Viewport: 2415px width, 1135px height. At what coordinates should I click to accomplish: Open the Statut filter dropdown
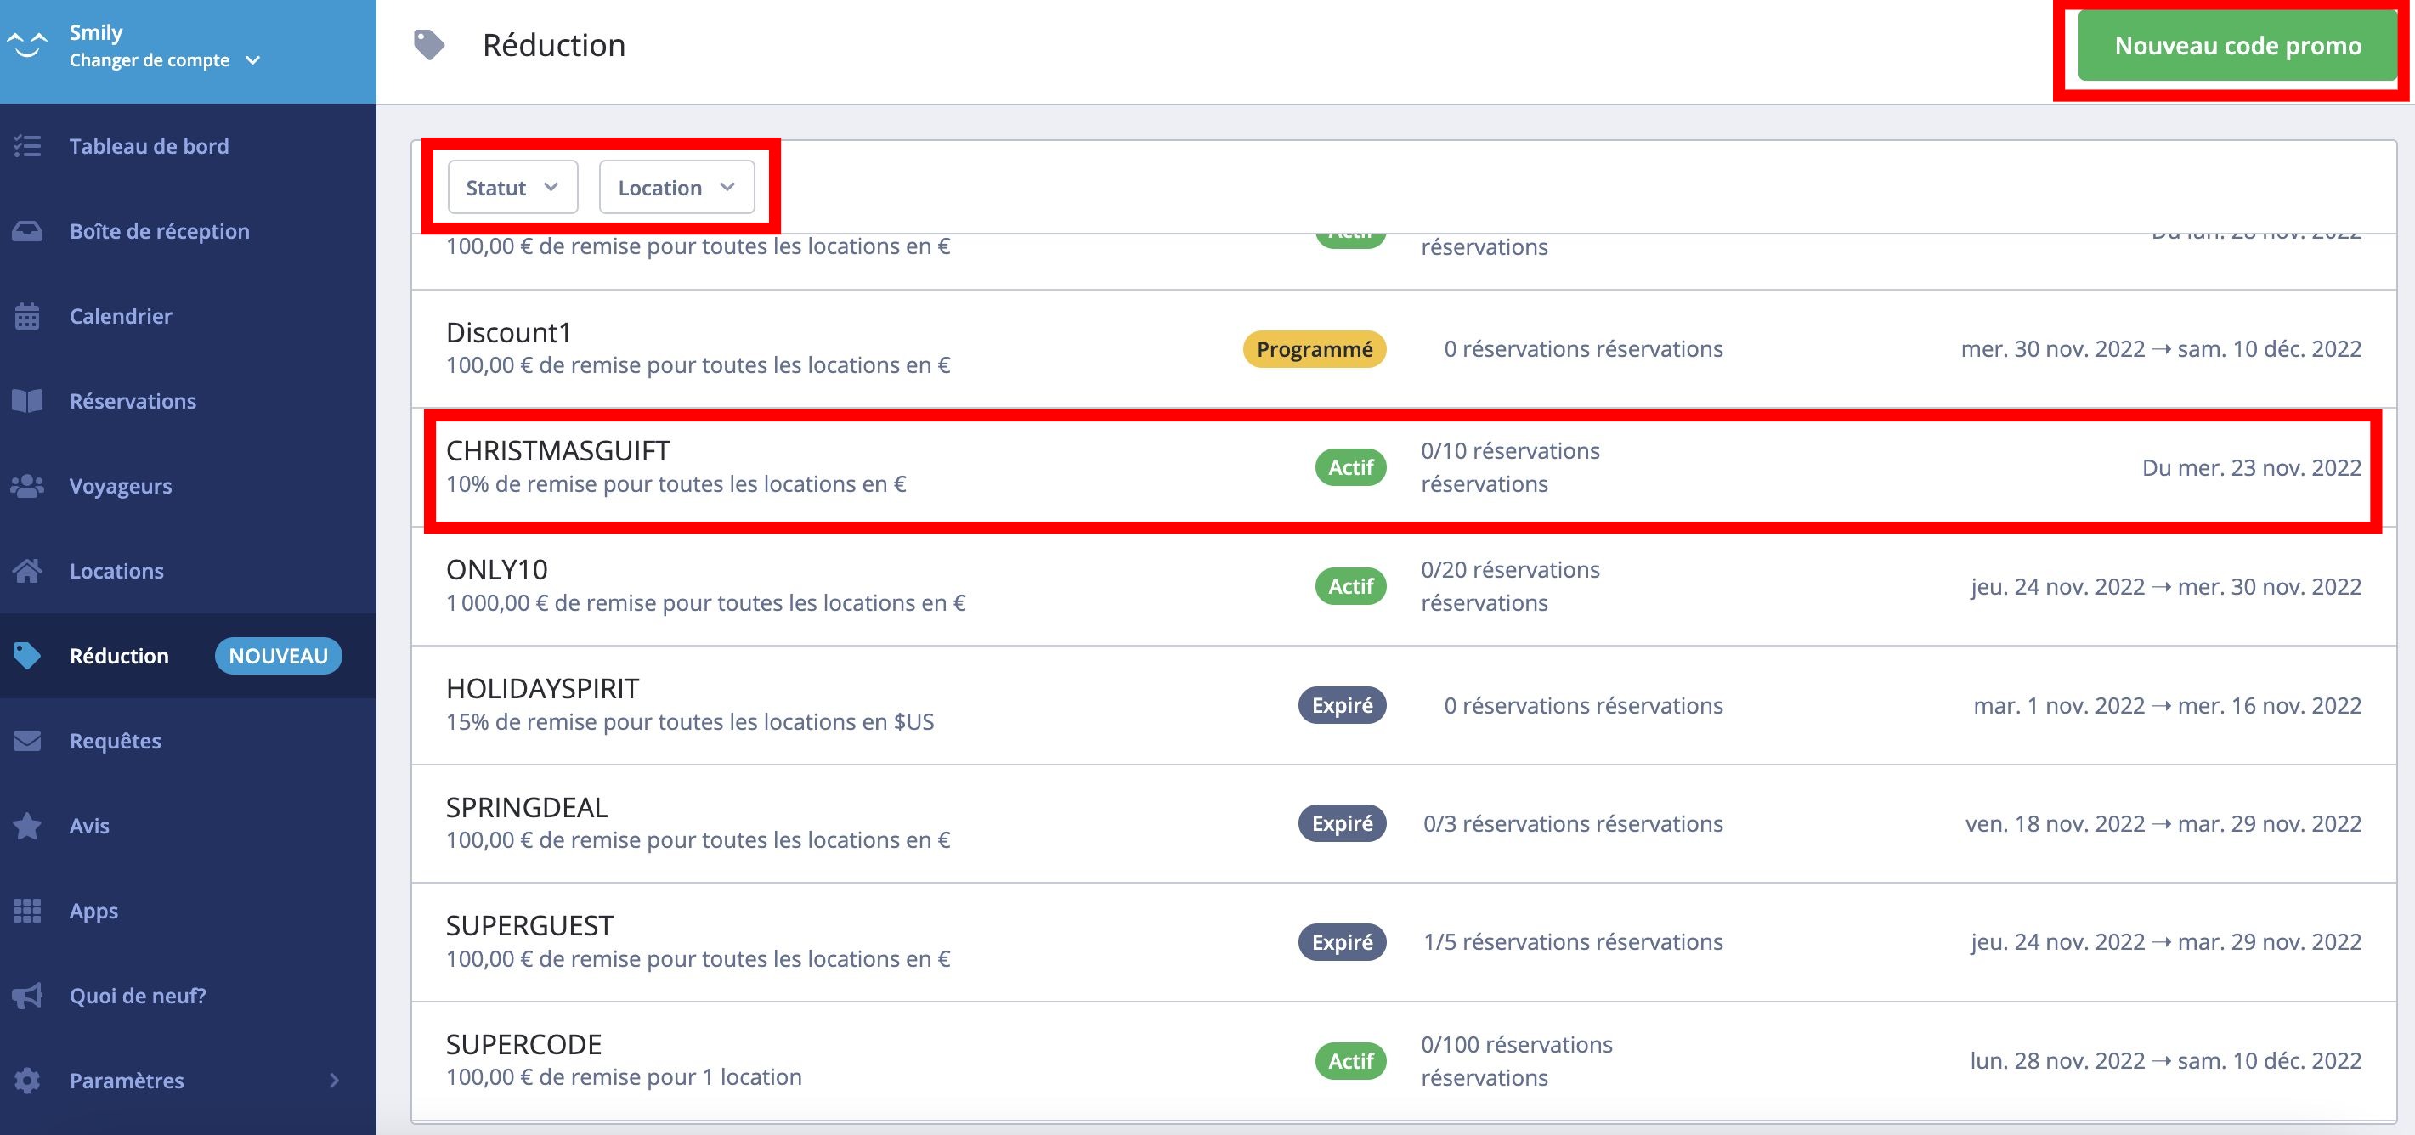click(512, 188)
